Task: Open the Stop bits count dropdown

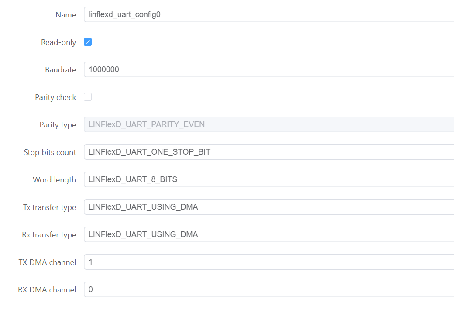Action: (x=268, y=152)
